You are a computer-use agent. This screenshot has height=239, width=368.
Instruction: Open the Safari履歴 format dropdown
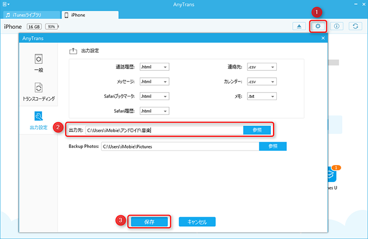[x=155, y=111]
